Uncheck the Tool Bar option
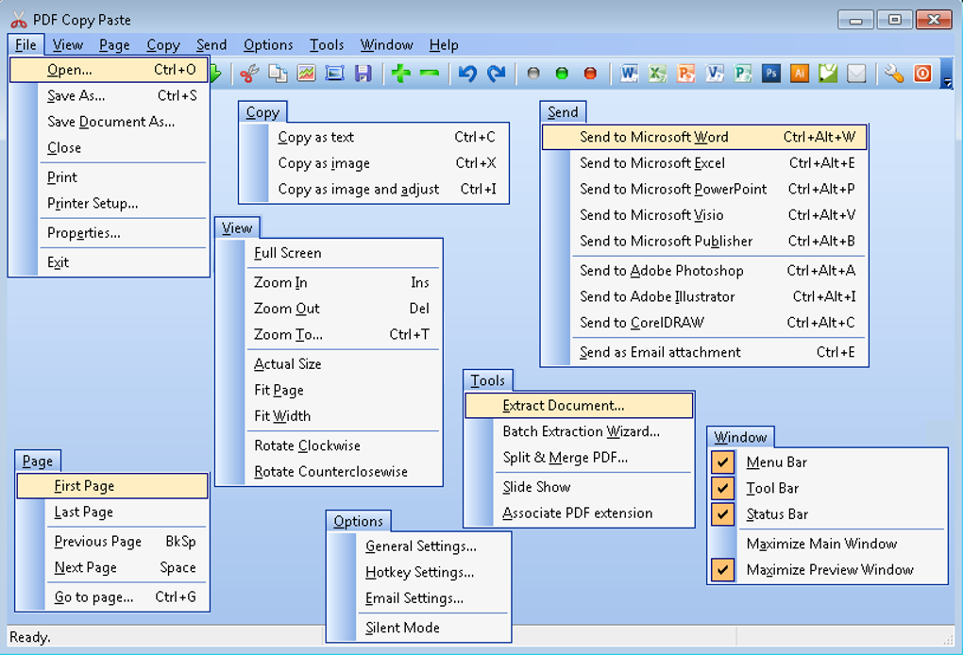963x655 pixels. pyautogui.click(x=723, y=488)
